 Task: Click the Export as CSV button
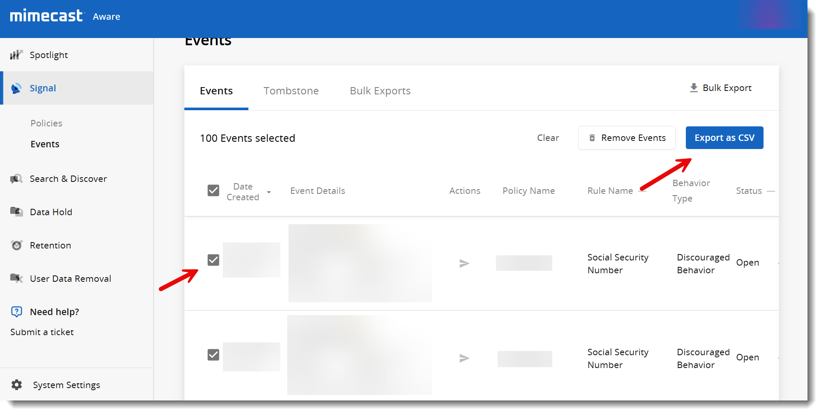[724, 138]
